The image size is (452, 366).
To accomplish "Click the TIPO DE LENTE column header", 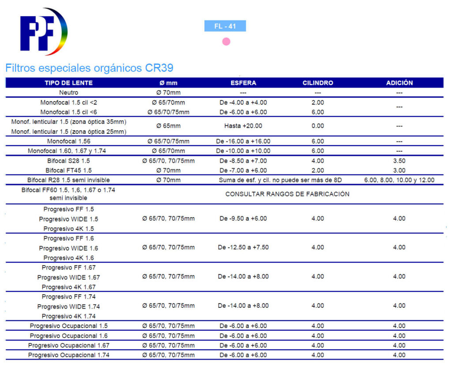I will (68, 83).
